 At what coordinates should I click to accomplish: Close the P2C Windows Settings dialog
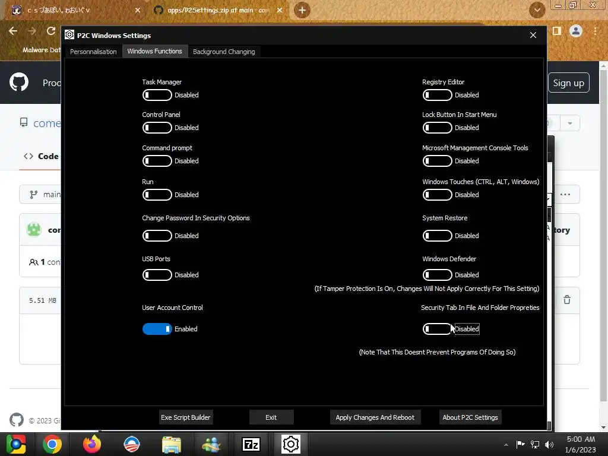[533, 35]
